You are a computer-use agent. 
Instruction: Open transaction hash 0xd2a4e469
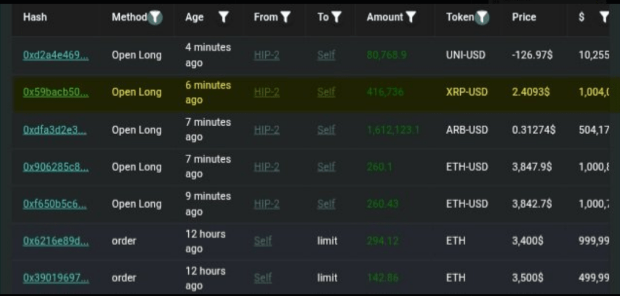[56, 55]
